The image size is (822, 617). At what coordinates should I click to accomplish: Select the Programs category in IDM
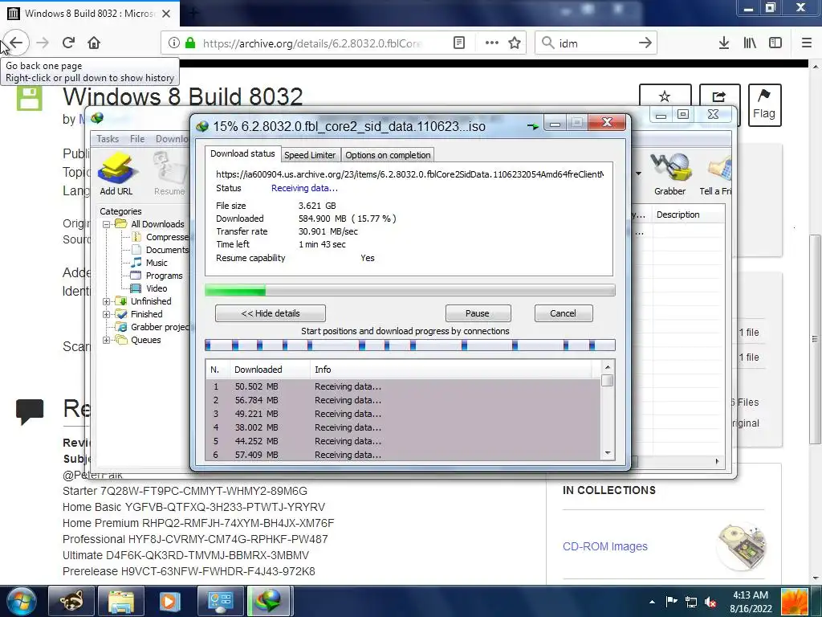tap(157, 276)
